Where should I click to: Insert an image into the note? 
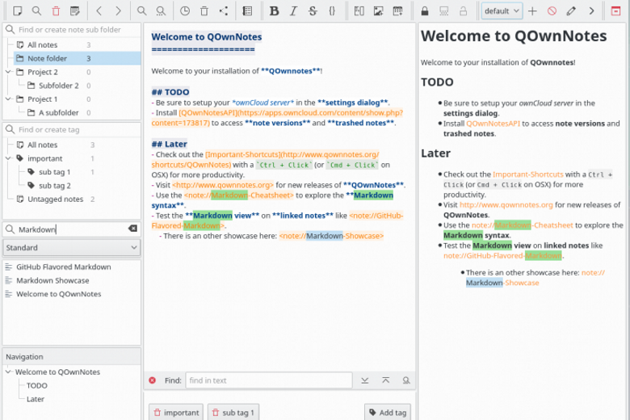click(x=378, y=10)
